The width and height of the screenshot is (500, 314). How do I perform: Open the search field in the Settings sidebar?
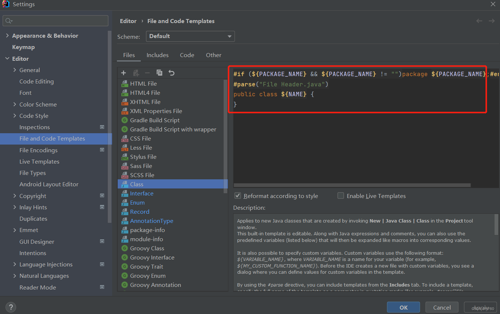pyautogui.click(x=55, y=20)
